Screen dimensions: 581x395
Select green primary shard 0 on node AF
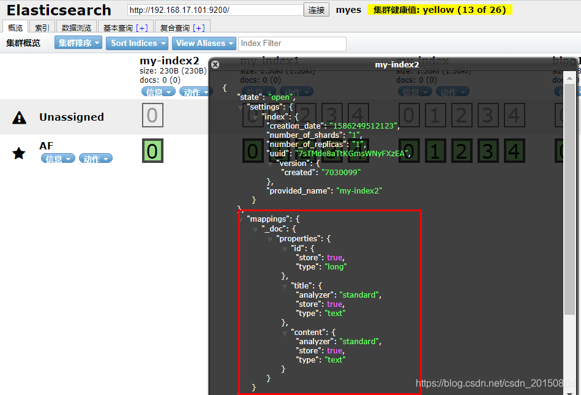click(152, 151)
